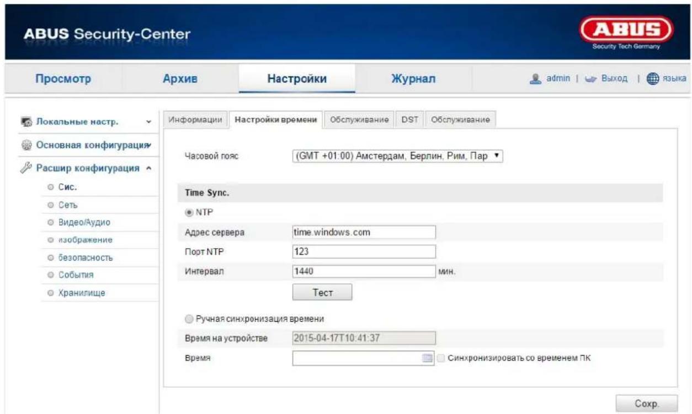Click the Адрес сервера input field
692x414 pixels.
pos(364,232)
